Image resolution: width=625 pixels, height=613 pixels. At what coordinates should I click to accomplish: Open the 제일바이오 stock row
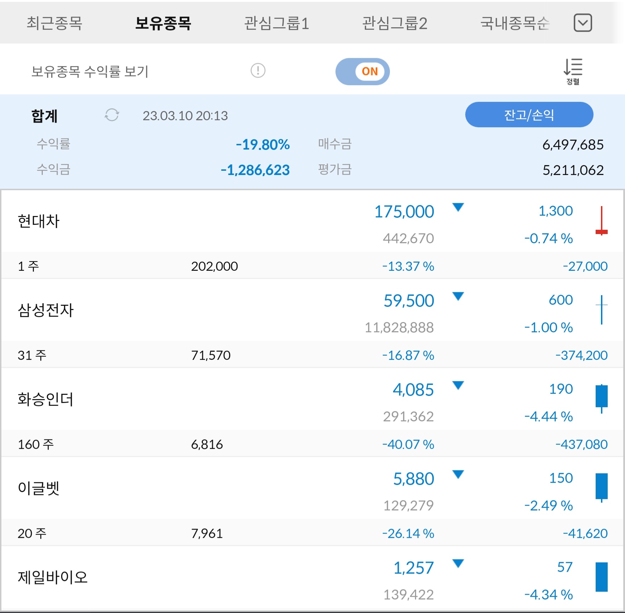(312, 578)
